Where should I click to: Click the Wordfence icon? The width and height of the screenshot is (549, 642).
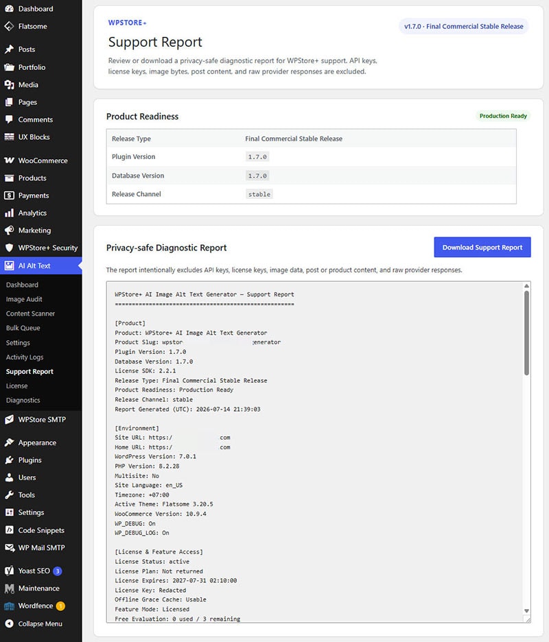9,606
